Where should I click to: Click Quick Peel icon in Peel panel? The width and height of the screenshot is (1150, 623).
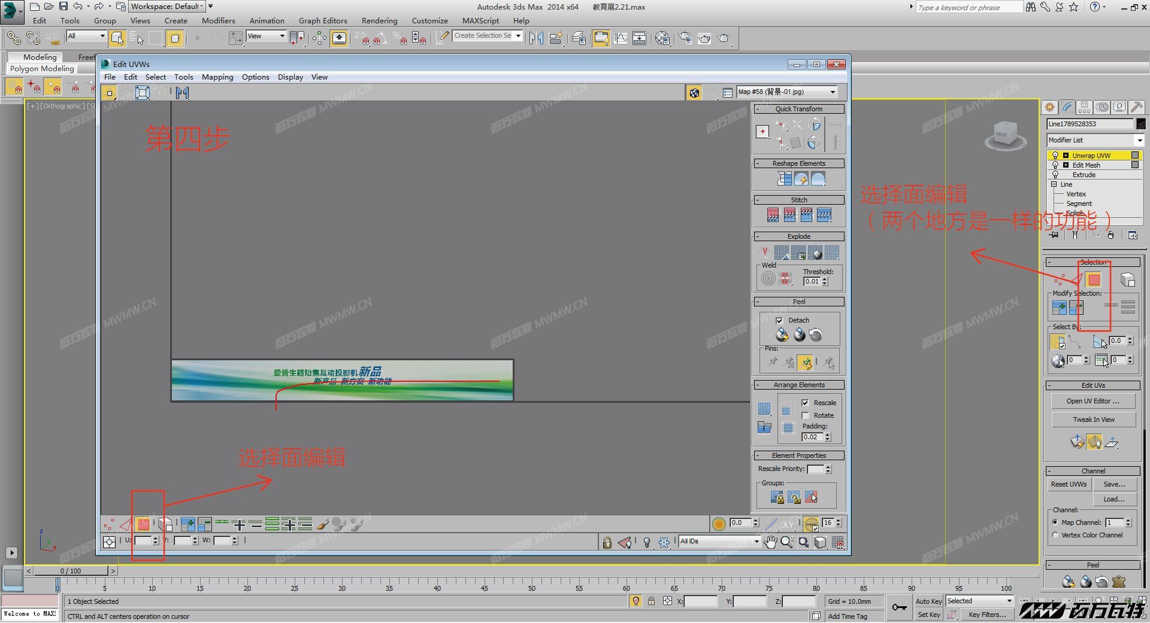coord(782,335)
